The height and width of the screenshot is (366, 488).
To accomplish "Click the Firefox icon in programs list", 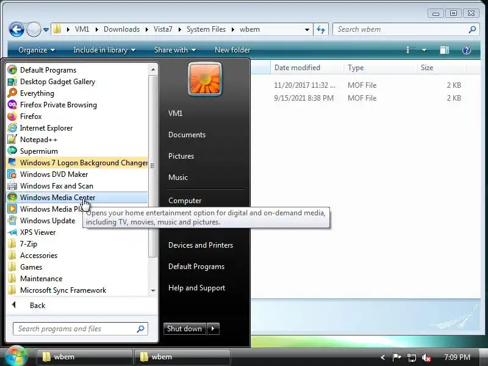I will [x=12, y=117].
